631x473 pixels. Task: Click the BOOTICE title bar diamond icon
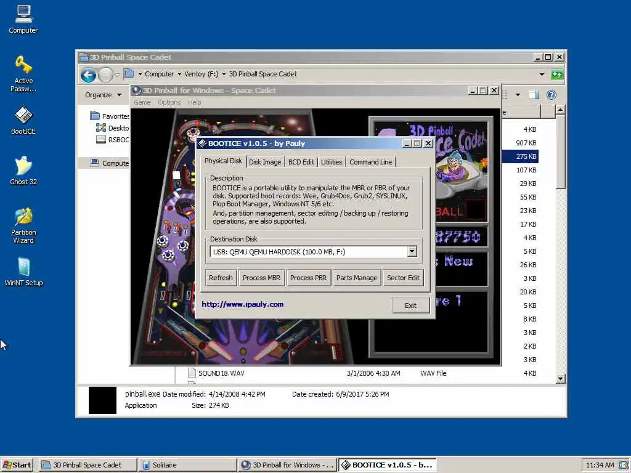pos(202,143)
